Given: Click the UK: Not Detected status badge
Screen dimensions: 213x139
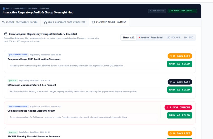Looking at the screenshot, I should [157, 11].
